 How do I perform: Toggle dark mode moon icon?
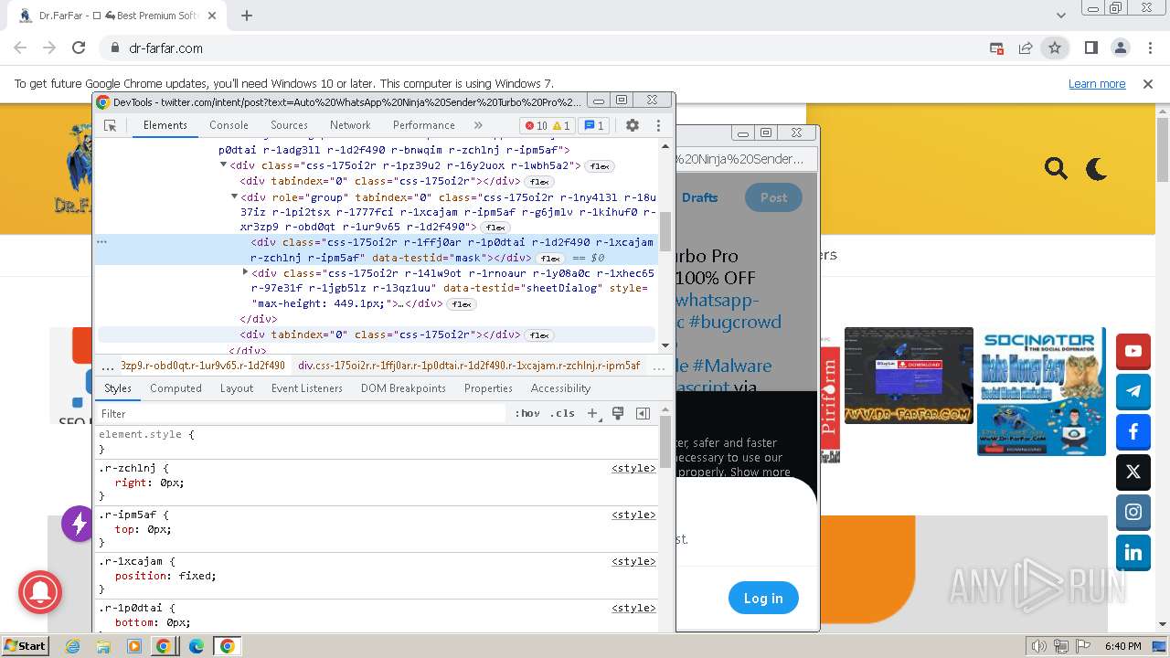tap(1096, 168)
